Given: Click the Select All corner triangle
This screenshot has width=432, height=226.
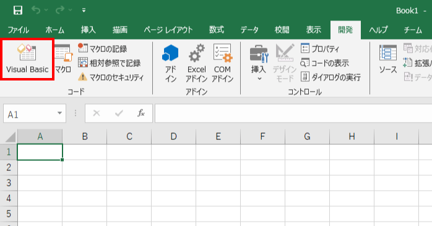Looking at the screenshot, I should (x=10, y=137).
